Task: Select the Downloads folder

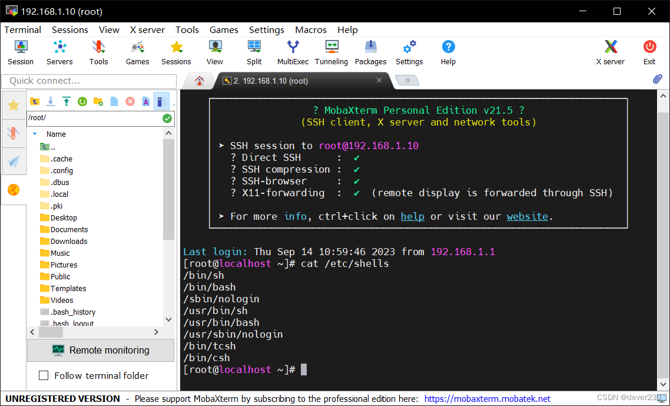Action: (x=63, y=241)
